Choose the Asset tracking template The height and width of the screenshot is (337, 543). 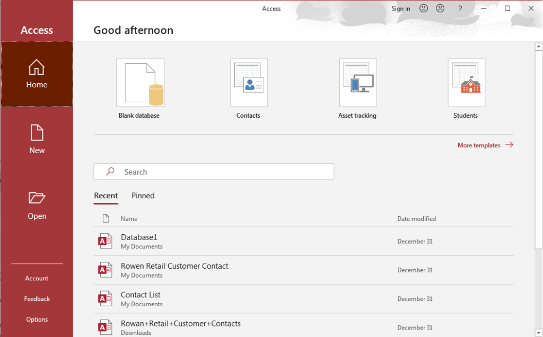(x=358, y=83)
